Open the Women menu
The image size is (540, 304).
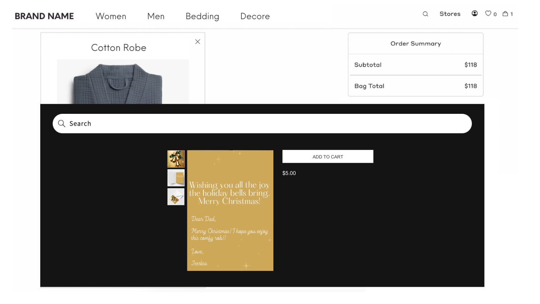[x=111, y=16]
